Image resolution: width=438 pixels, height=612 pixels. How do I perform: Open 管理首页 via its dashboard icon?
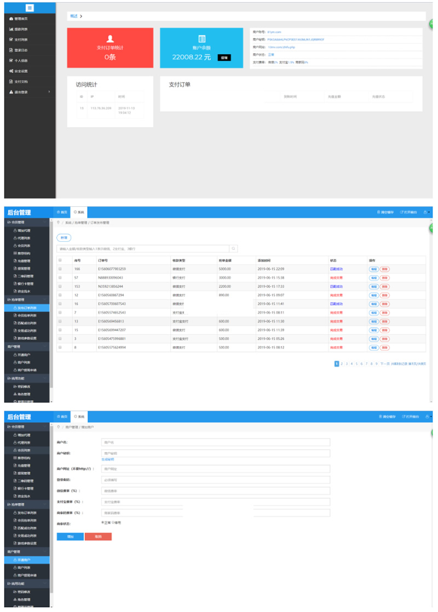(11, 19)
